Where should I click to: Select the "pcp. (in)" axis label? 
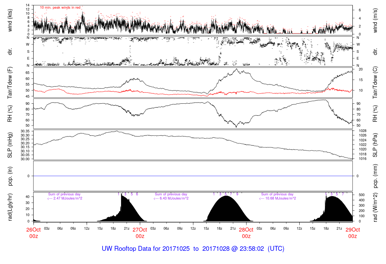[x=10, y=176]
